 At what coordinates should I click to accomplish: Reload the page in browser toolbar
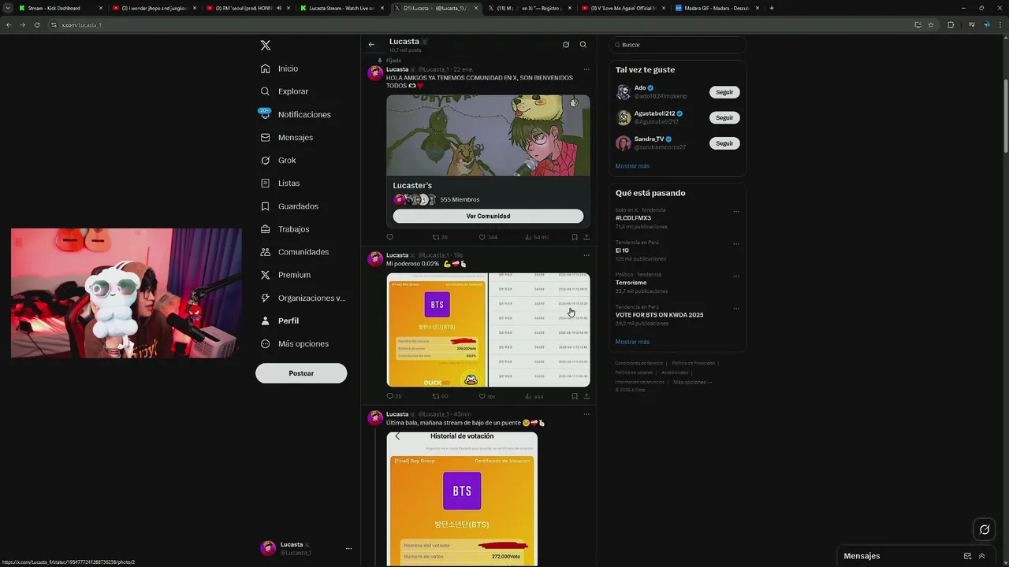(36, 24)
